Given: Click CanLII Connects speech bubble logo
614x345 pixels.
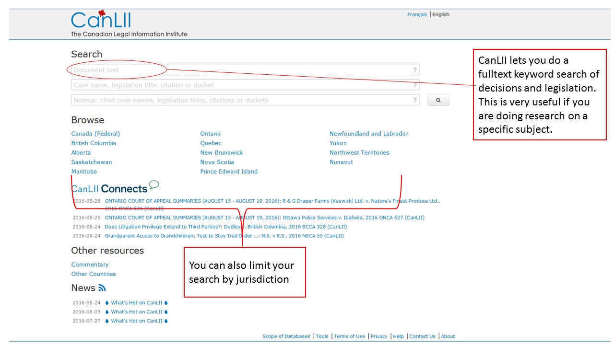Looking at the screenshot, I should pyautogui.click(x=153, y=184).
